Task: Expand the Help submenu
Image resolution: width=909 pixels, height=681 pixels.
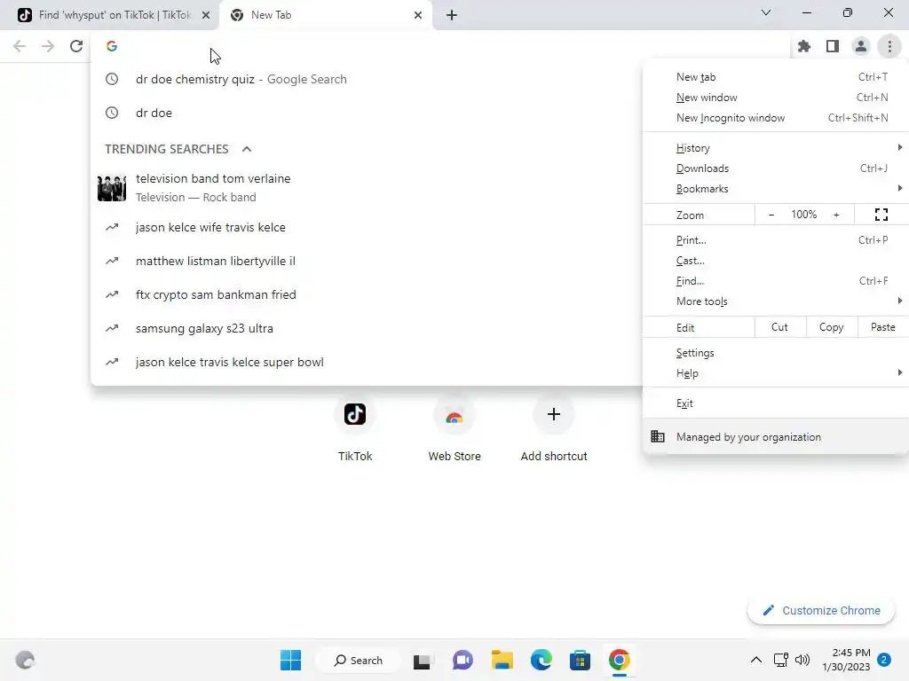Action: coord(776,373)
